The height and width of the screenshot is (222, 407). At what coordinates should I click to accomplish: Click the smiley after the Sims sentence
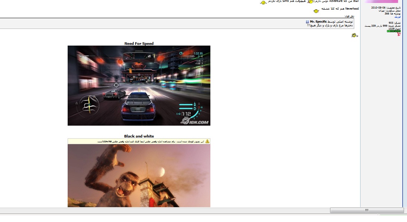click(263, 3)
